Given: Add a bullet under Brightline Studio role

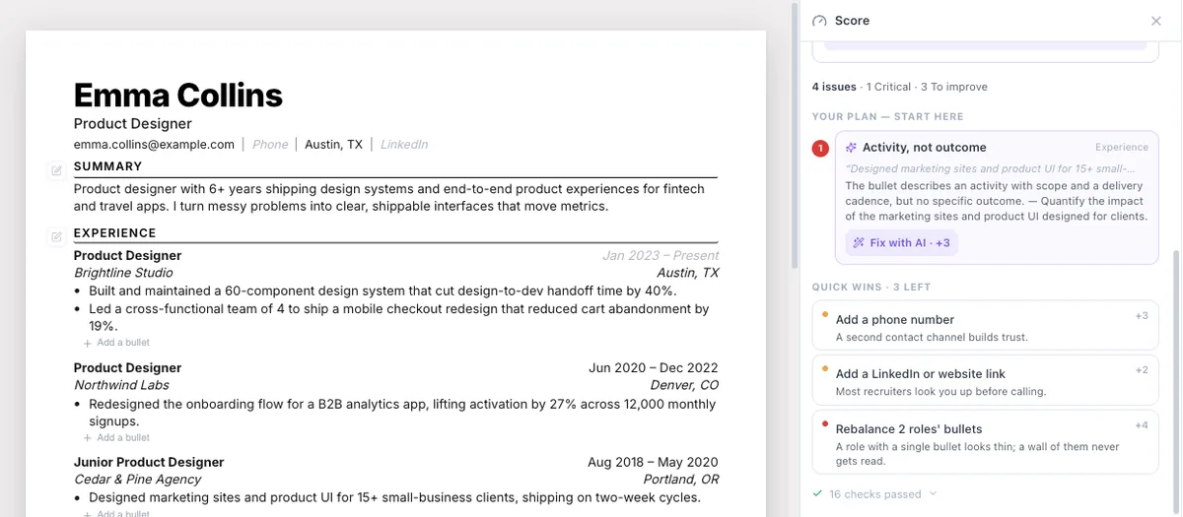Looking at the screenshot, I should [x=116, y=343].
